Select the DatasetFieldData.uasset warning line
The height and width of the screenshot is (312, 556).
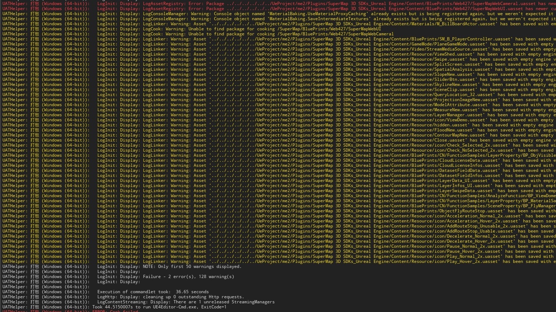pos(279,170)
